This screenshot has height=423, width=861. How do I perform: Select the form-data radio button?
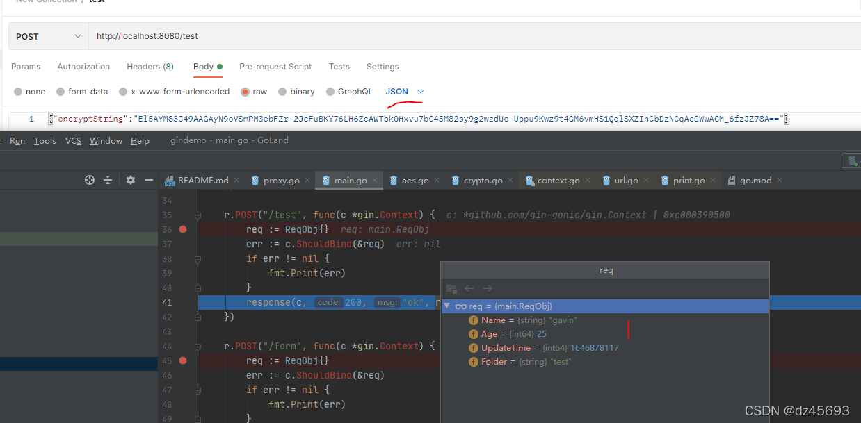coord(61,92)
